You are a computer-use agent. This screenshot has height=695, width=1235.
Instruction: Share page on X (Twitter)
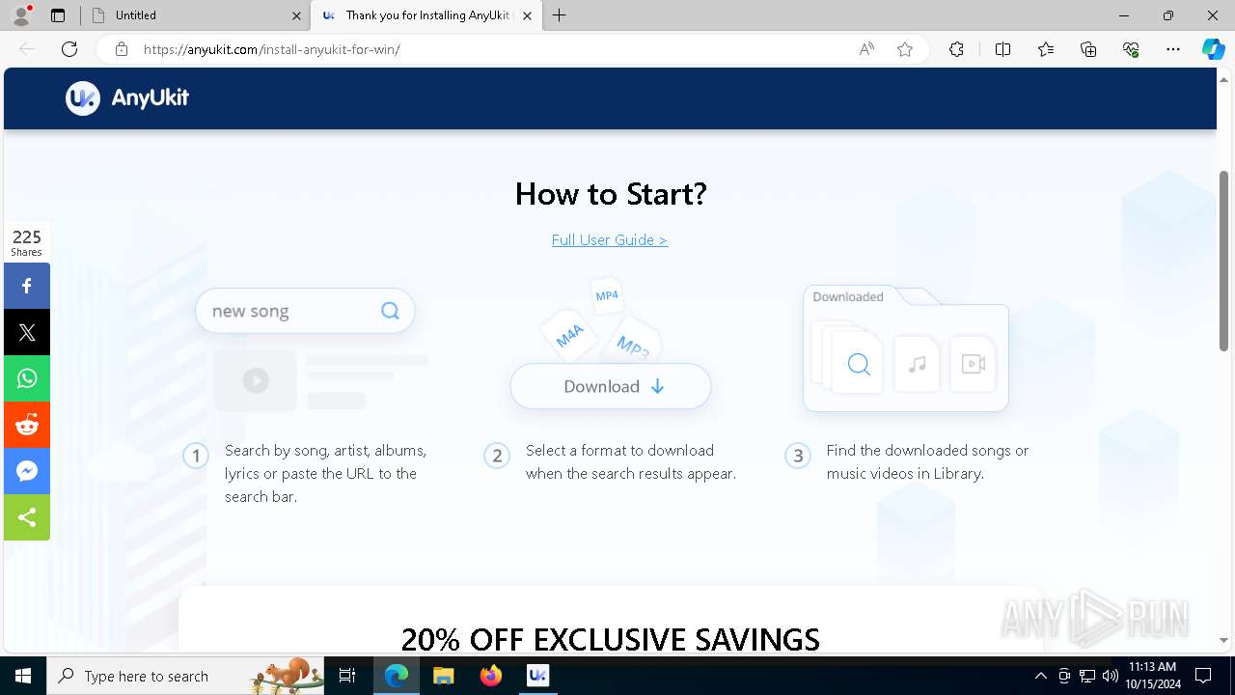pyautogui.click(x=27, y=332)
